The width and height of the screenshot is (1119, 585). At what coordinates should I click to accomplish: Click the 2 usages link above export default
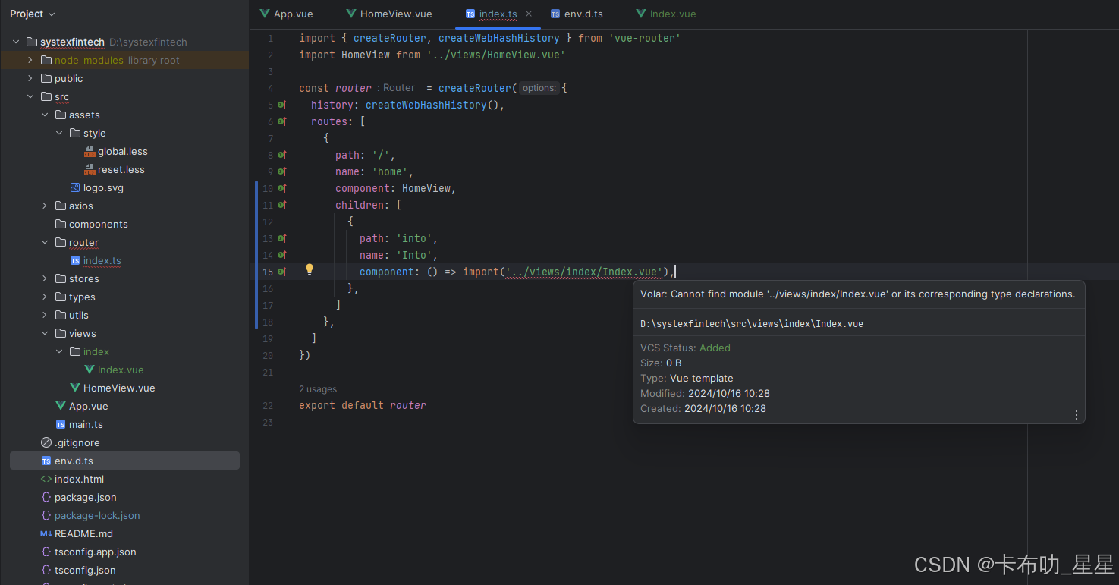point(318,388)
